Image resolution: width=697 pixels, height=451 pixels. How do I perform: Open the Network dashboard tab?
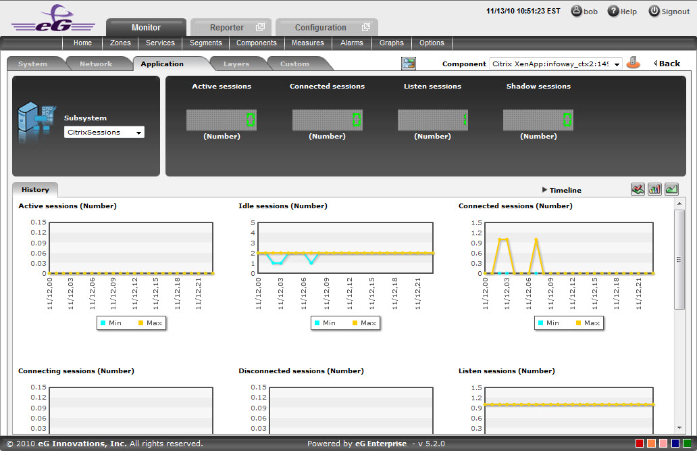click(x=96, y=64)
